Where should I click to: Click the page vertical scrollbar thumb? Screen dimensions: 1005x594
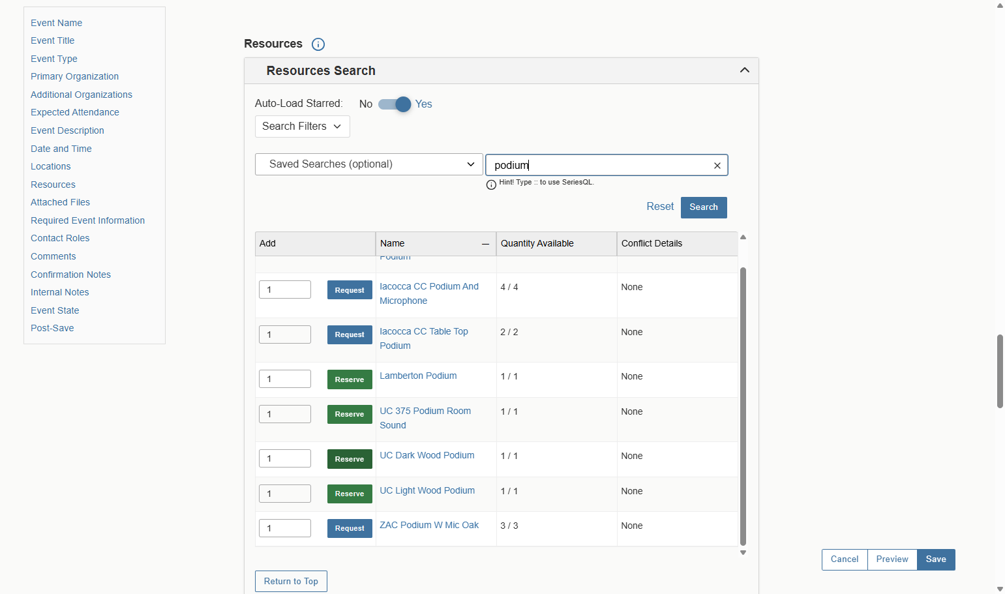1000,371
